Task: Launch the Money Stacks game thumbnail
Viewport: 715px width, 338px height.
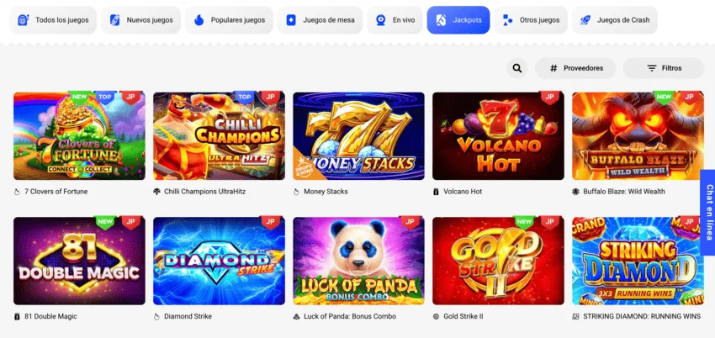Action: click(x=358, y=136)
